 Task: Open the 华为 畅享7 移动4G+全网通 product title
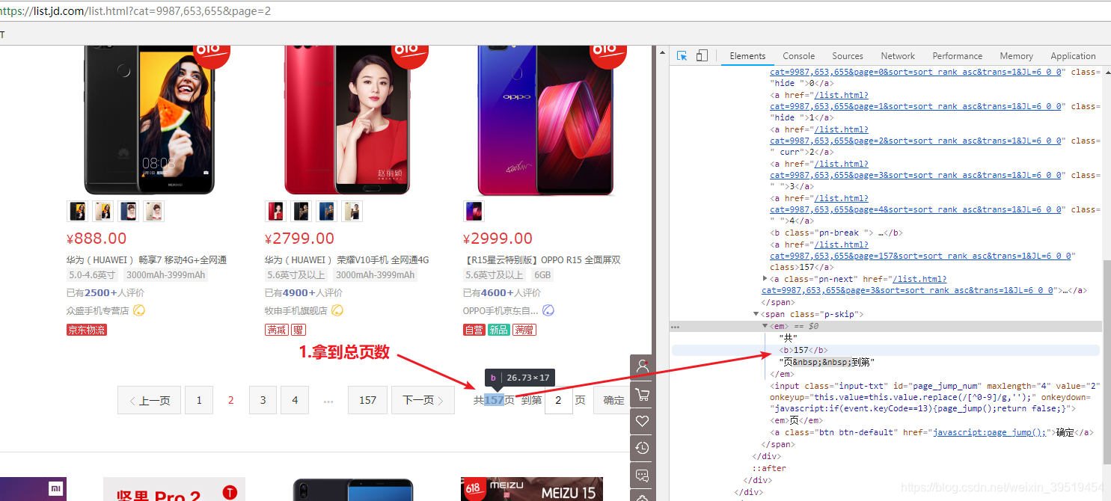pyautogui.click(x=147, y=259)
